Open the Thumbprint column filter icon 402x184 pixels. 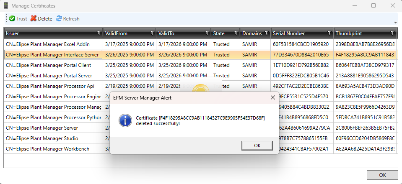[x=392, y=33]
